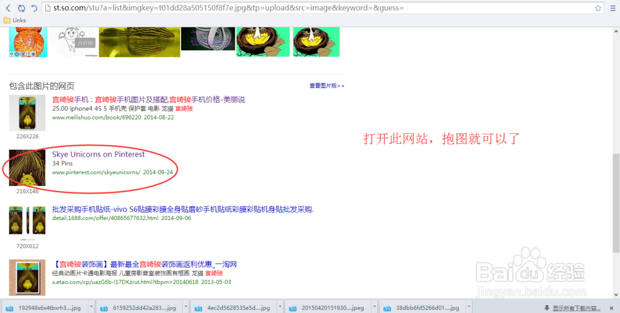Click the 34 Pins text
620x313 pixels.
point(63,163)
